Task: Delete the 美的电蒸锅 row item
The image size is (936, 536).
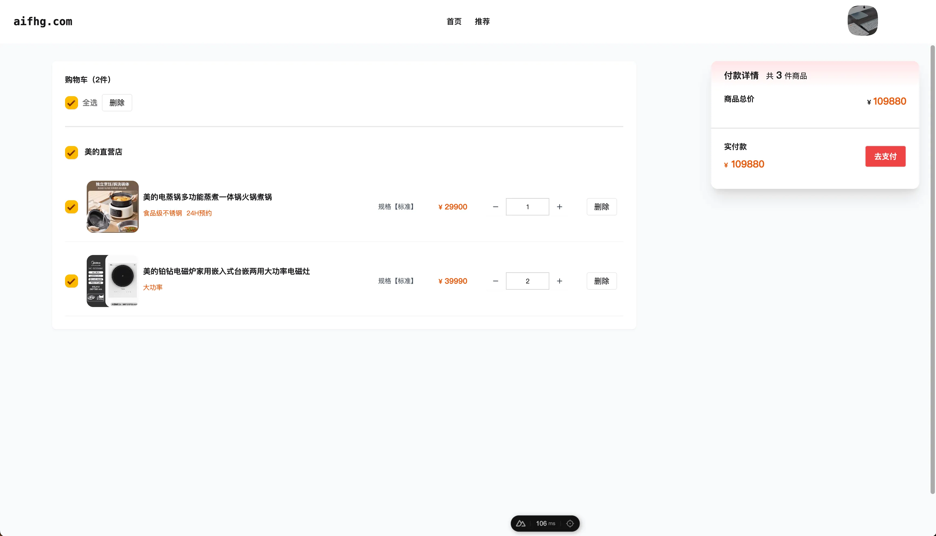Action: pos(601,207)
